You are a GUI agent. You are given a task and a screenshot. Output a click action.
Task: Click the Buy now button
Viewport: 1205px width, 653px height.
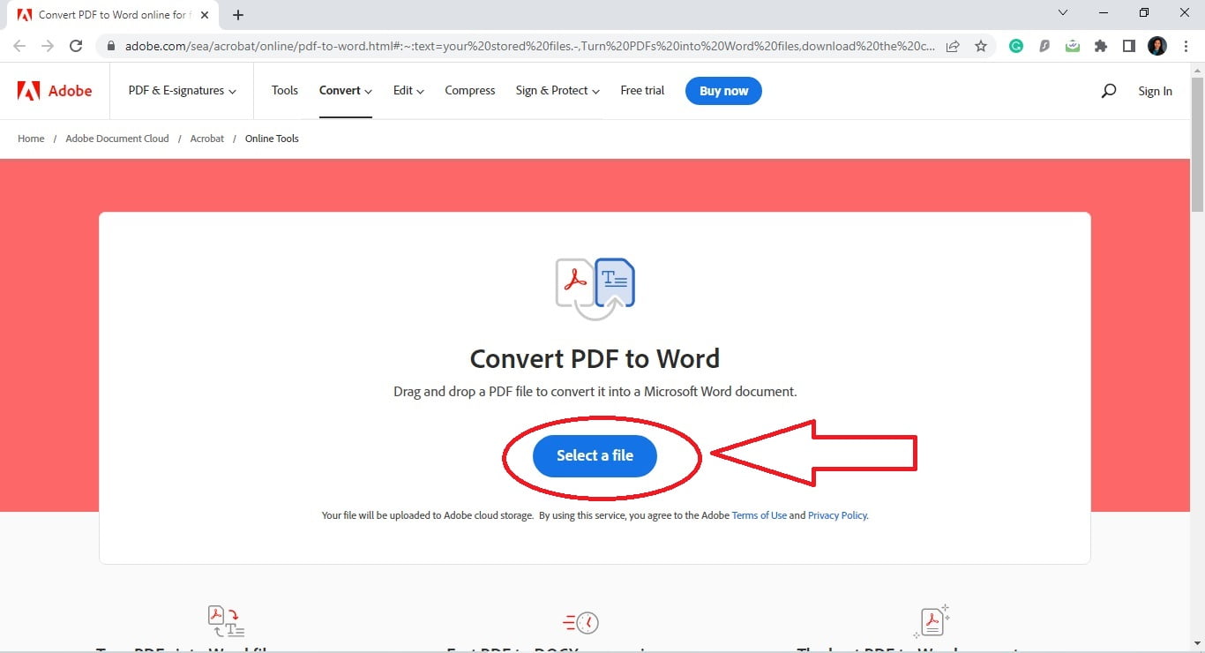[723, 91]
